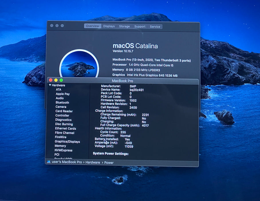
Task: Select Apple Pay in sidebar
Action: [62, 94]
